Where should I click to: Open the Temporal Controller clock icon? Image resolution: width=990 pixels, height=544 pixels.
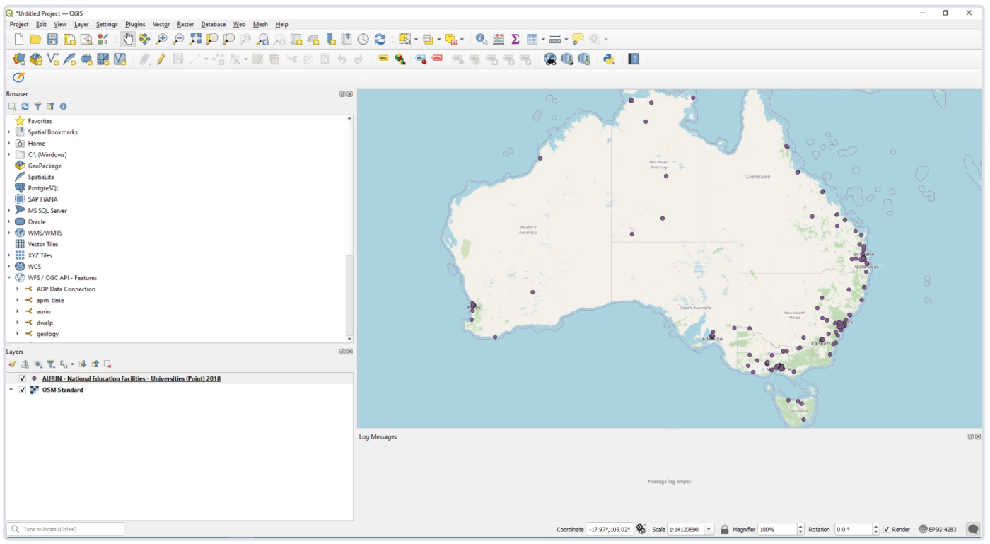(x=363, y=40)
